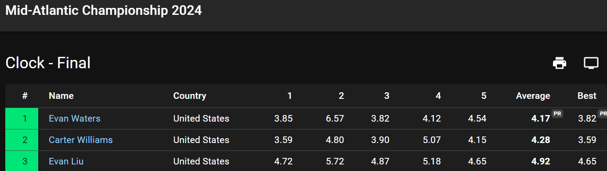Click the rank # column header
The height and width of the screenshot is (171, 607).
[x=25, y=96]
